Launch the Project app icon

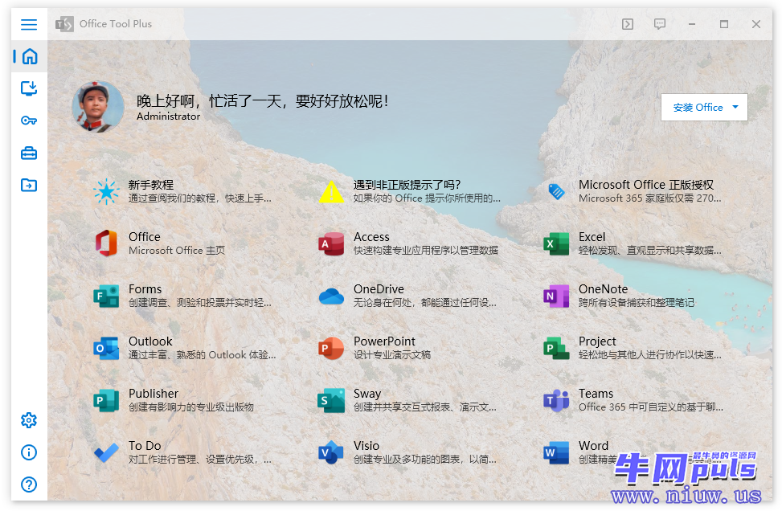pos(556,348)
